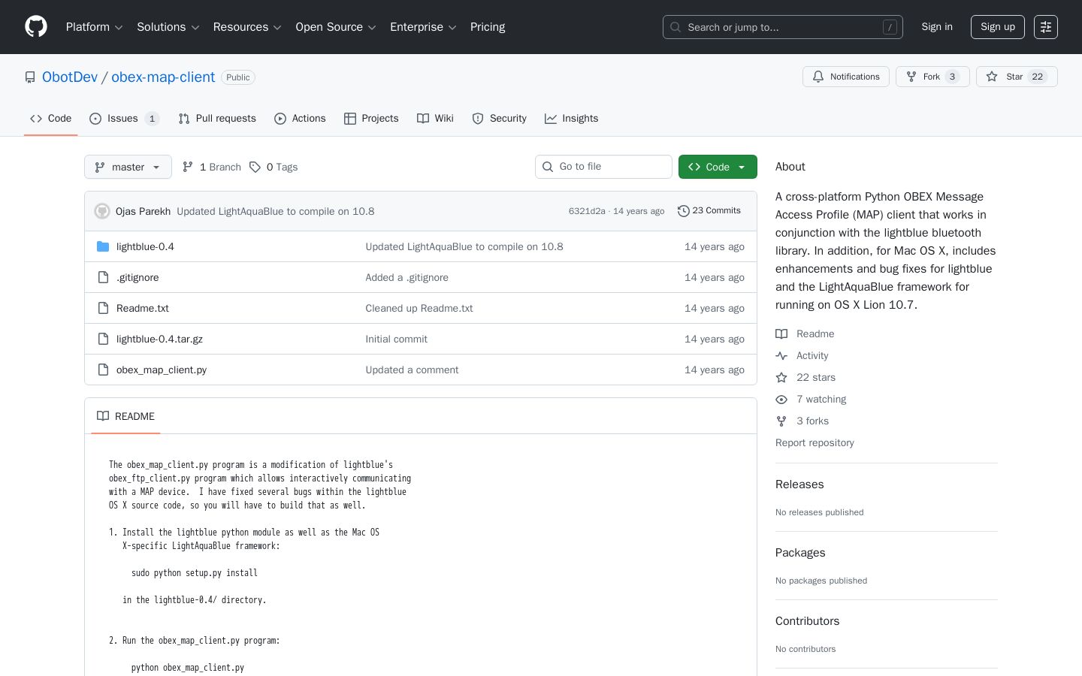The height and width of the screenshot is (676, 1082).
Task: Click the tag icon next to 0 Tags
Action: coord(255,167)
